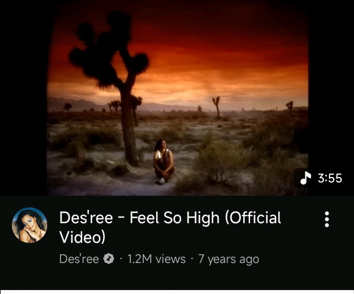Select the 7 years ago upload date
354x294 pixels.
tap(228, 259)
